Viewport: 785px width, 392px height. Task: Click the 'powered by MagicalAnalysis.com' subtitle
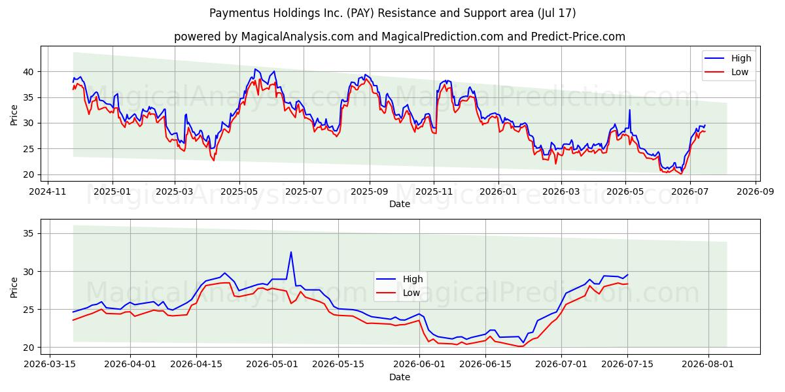tap(400, 37)
